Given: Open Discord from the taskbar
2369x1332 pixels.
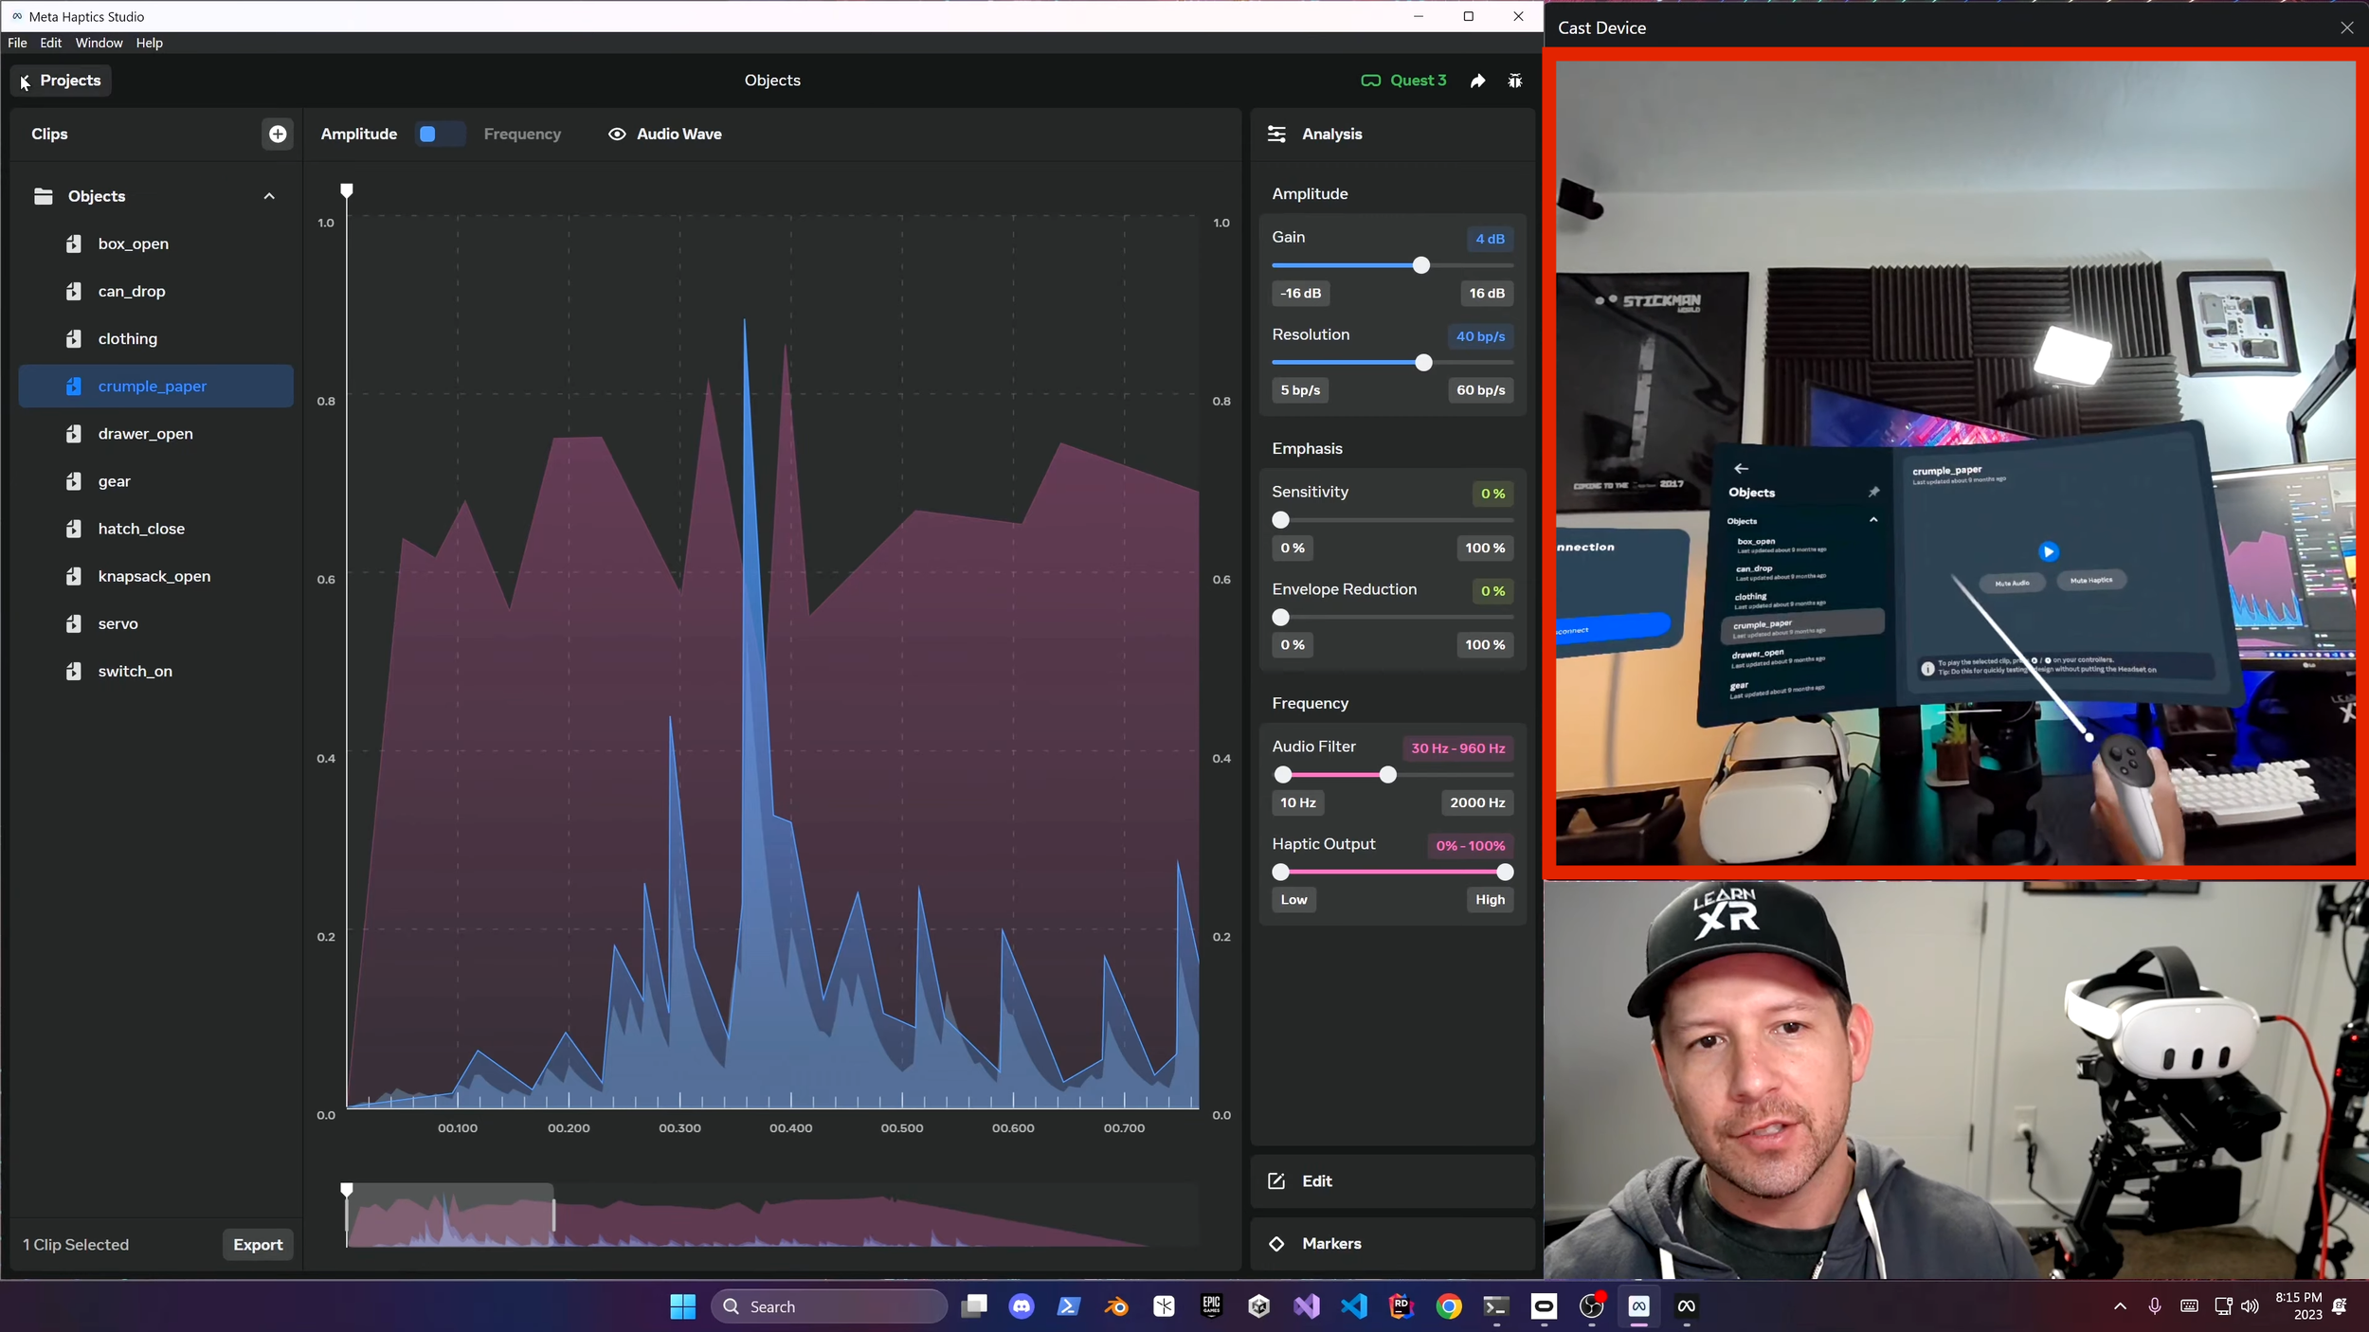Looking at the screenshot, I should coord(1021,1305).
